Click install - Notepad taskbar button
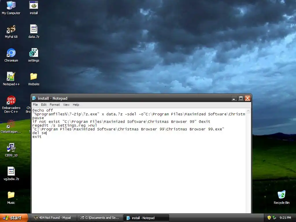Screen dimensions: 296x222 coord(146,218)
